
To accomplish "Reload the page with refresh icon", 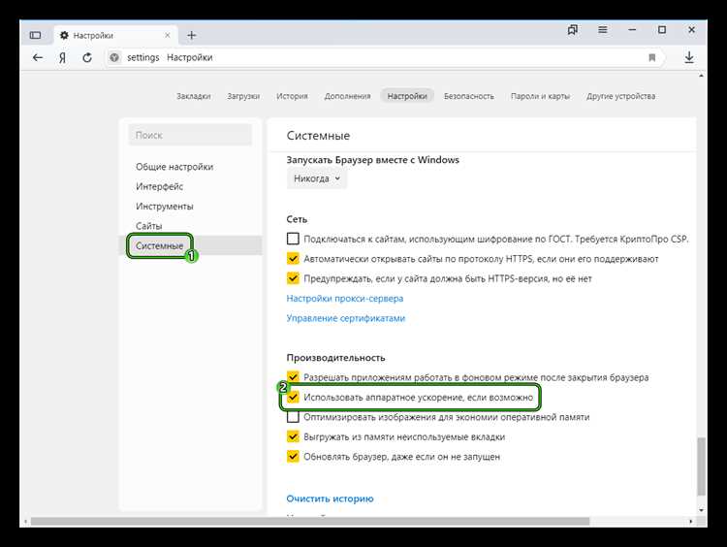I will [87, 57].
